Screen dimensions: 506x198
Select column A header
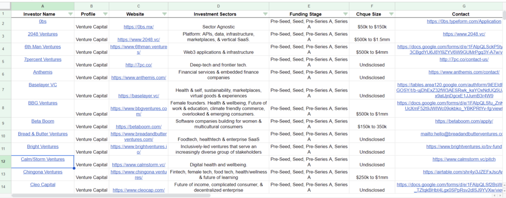pyautogui.click(x=43, y=6)
